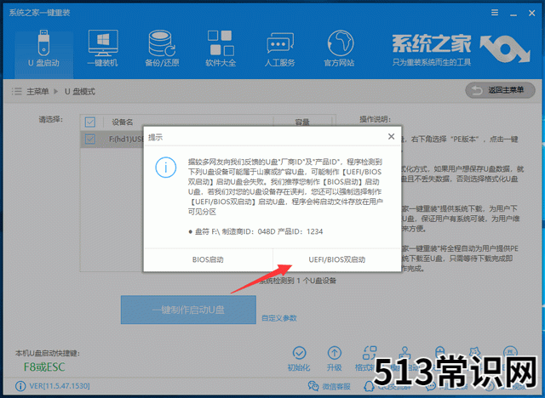Open the hamburger menu in the title bar
The width and height of the screenshot is (545, 398).
[495, 13]
